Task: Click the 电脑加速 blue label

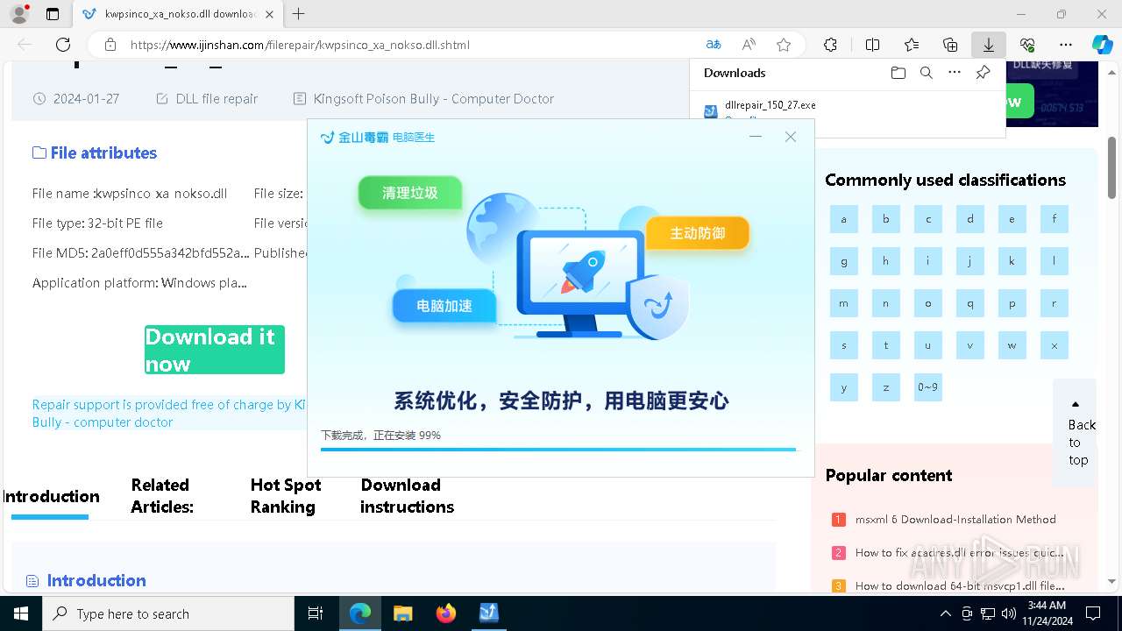Action: (x=444, y=306)
